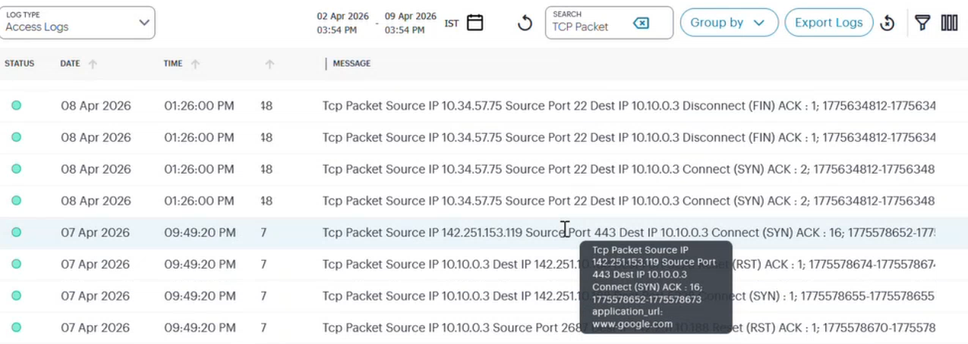Open the filter funnel icon
968x344 pixels.
point(922,23)
